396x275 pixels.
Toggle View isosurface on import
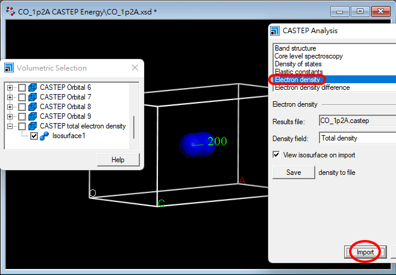(x=276, y=155)
